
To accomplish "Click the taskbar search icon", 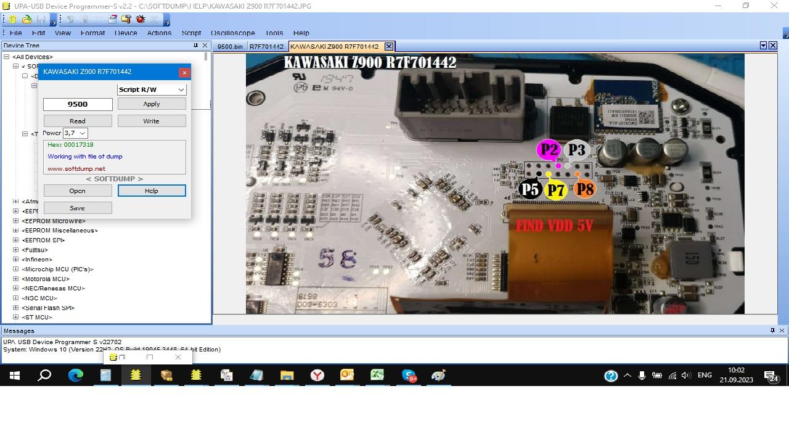I will click(44, 375).
